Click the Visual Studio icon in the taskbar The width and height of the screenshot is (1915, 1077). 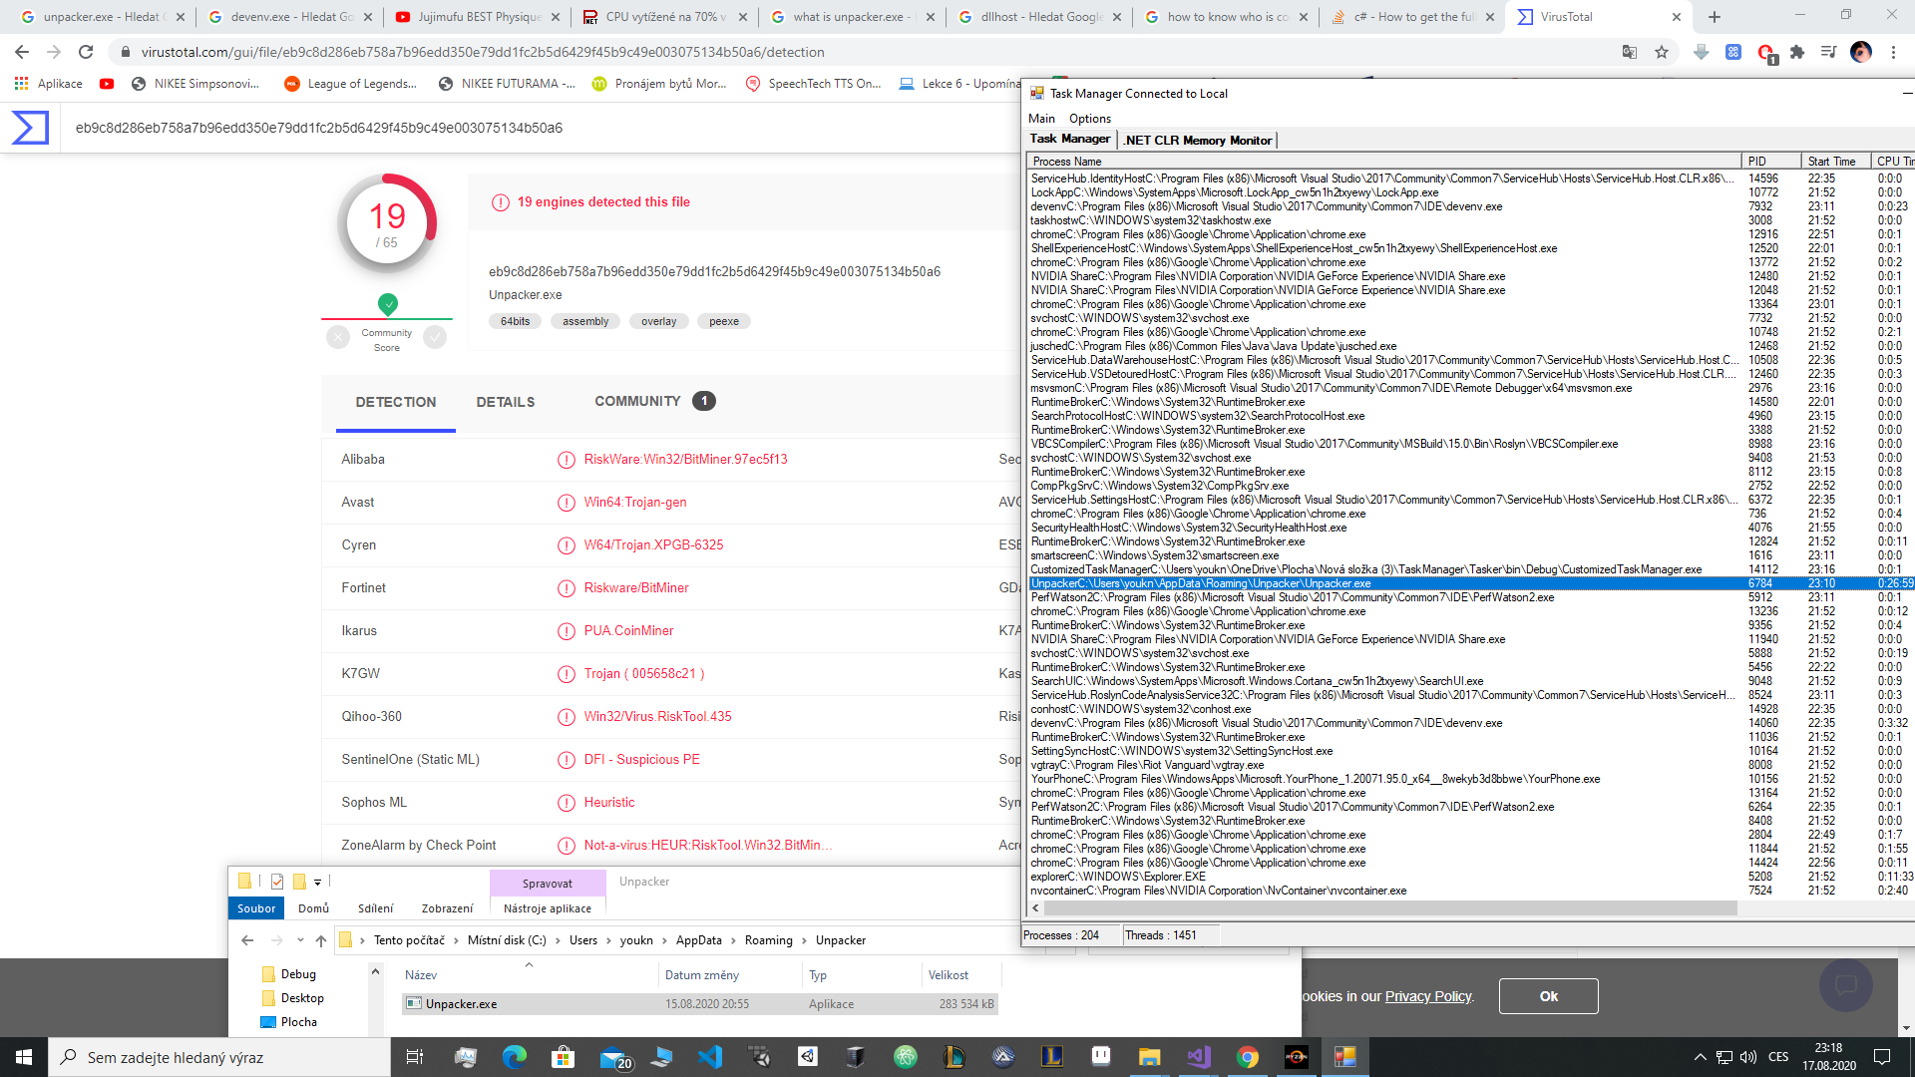1199,1057
